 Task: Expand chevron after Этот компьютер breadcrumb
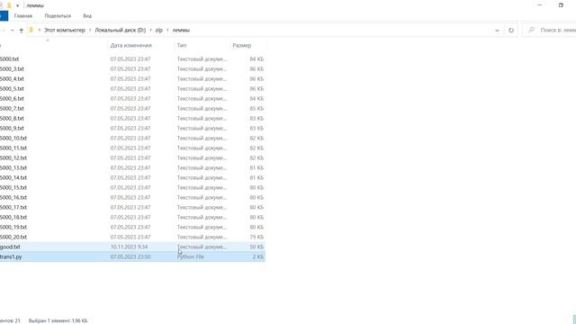click(90, 30)
